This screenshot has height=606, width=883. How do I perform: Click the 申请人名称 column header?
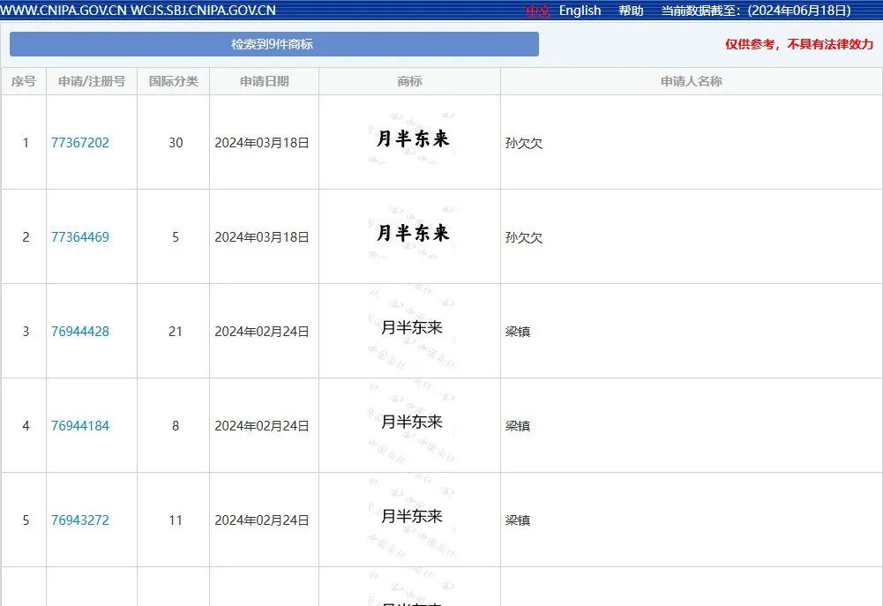pos(692,81)
